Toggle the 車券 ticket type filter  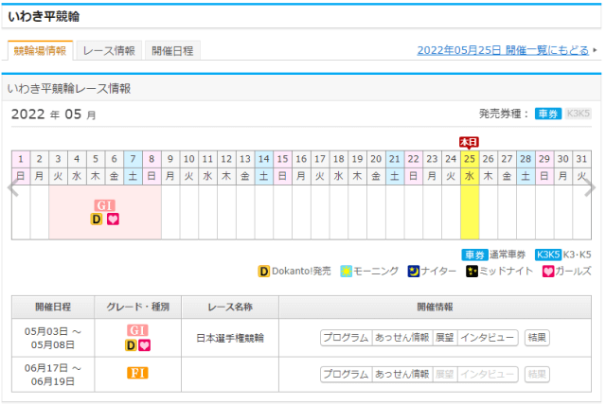click(x=548, y=114)
